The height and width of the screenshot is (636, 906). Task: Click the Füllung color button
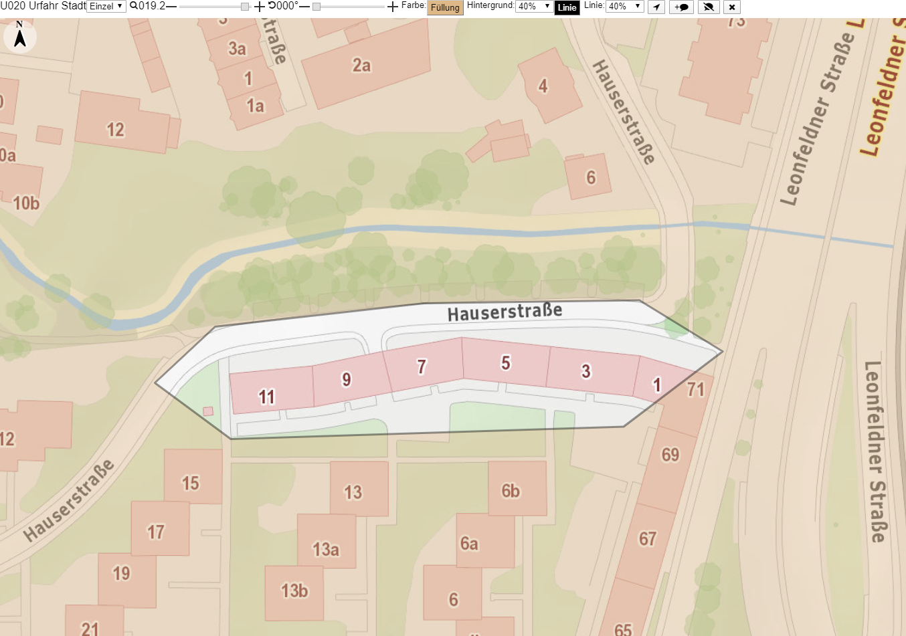click(x=445, y=7)
